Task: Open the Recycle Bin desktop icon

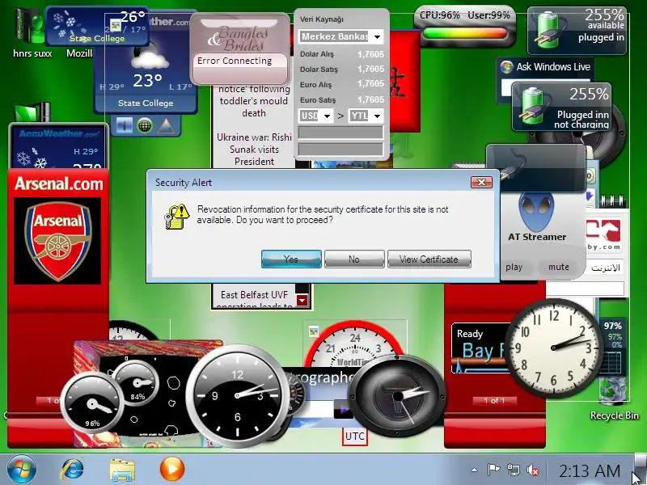Action: (x=614, y=398)
